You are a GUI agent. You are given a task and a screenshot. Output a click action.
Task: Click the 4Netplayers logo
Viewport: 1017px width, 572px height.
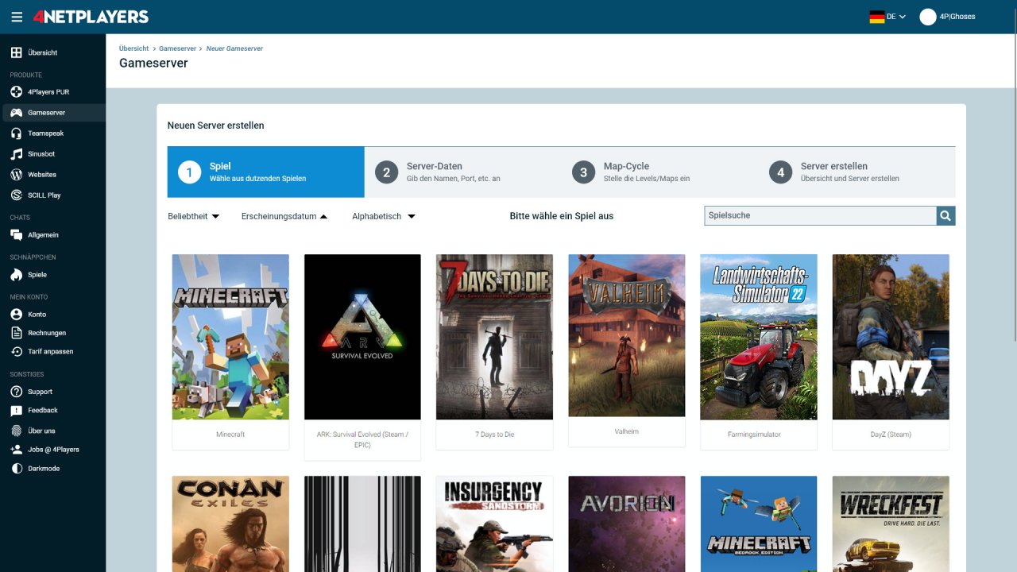pyautogui.click(x=91, y=17)
